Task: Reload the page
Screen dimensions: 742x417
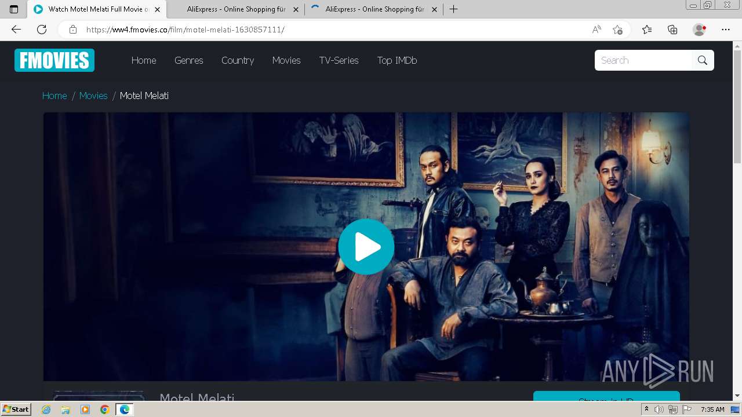Action: pos(42,30)
